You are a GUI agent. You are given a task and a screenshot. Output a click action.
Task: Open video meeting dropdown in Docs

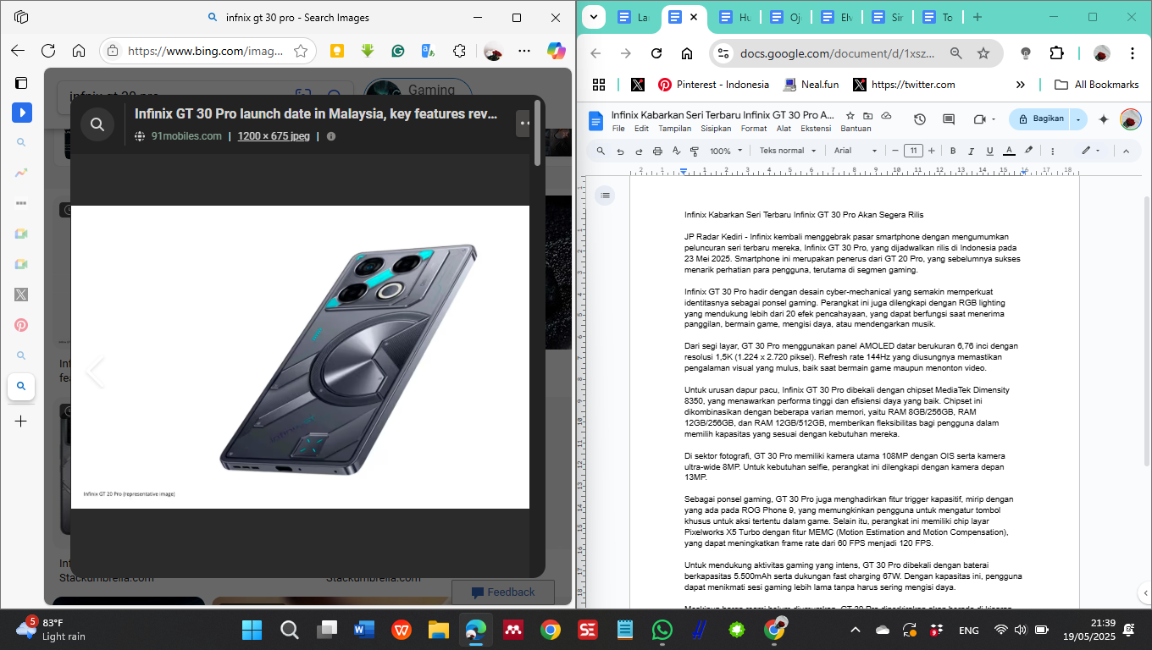point(984,119)
